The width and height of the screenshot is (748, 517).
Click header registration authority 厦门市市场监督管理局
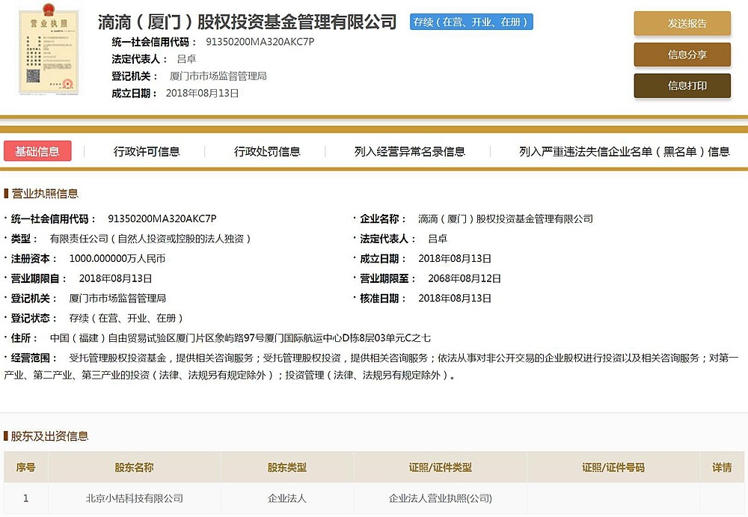218,76
